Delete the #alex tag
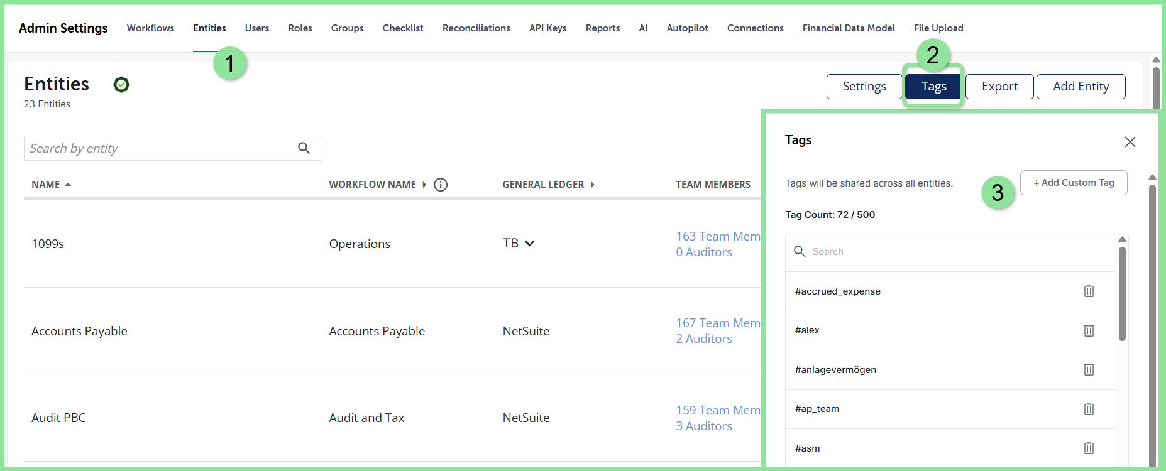 [1089, 330]
